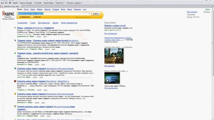This screenshot has width=214, height=120.
Task: Open the Карты service tab
Action: tap(33, 9)
